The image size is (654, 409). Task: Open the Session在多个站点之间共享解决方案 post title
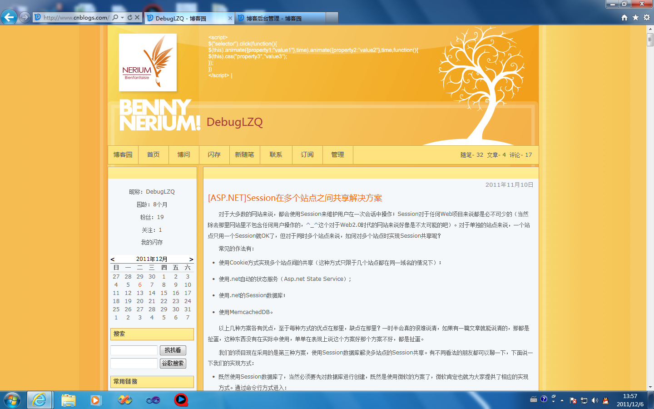pyautogui.click(x=295, y=198)
